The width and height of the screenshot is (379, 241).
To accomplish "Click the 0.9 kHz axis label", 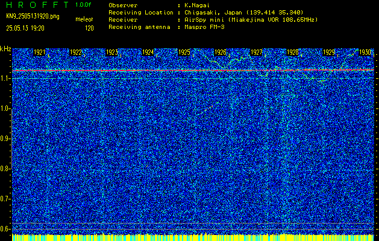I will [5, 139].
